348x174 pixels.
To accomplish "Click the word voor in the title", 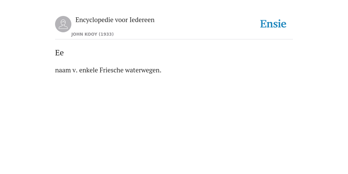I will click(121, 20).
